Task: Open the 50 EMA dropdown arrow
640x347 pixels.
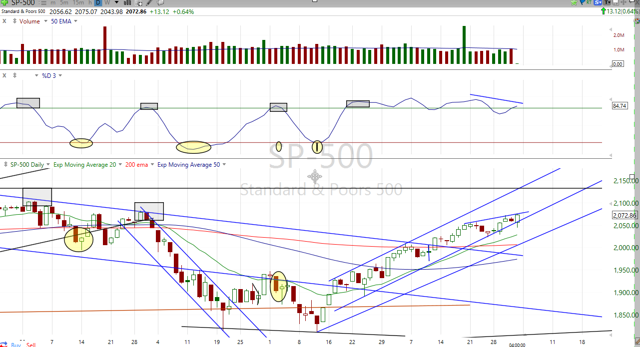Action: click(x=74, y=21)
